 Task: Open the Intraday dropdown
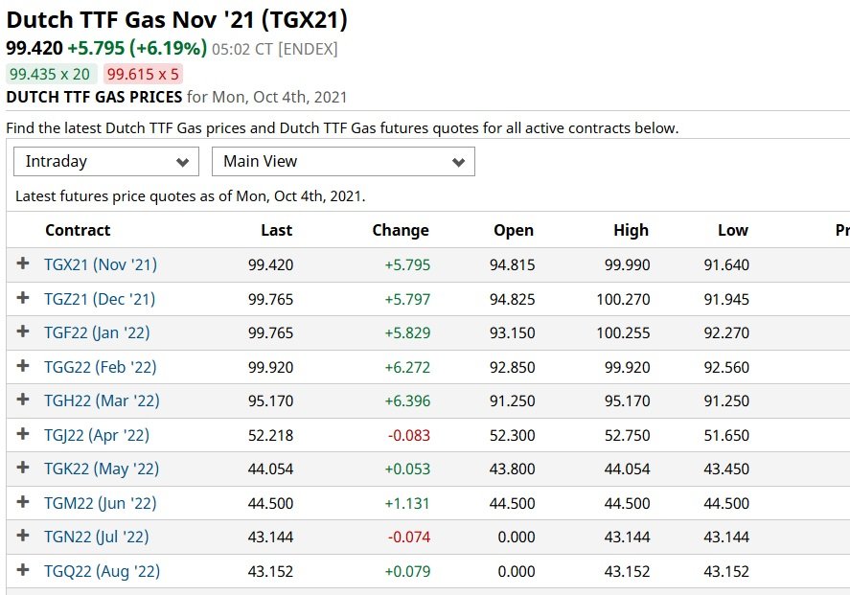coord(106,162)
